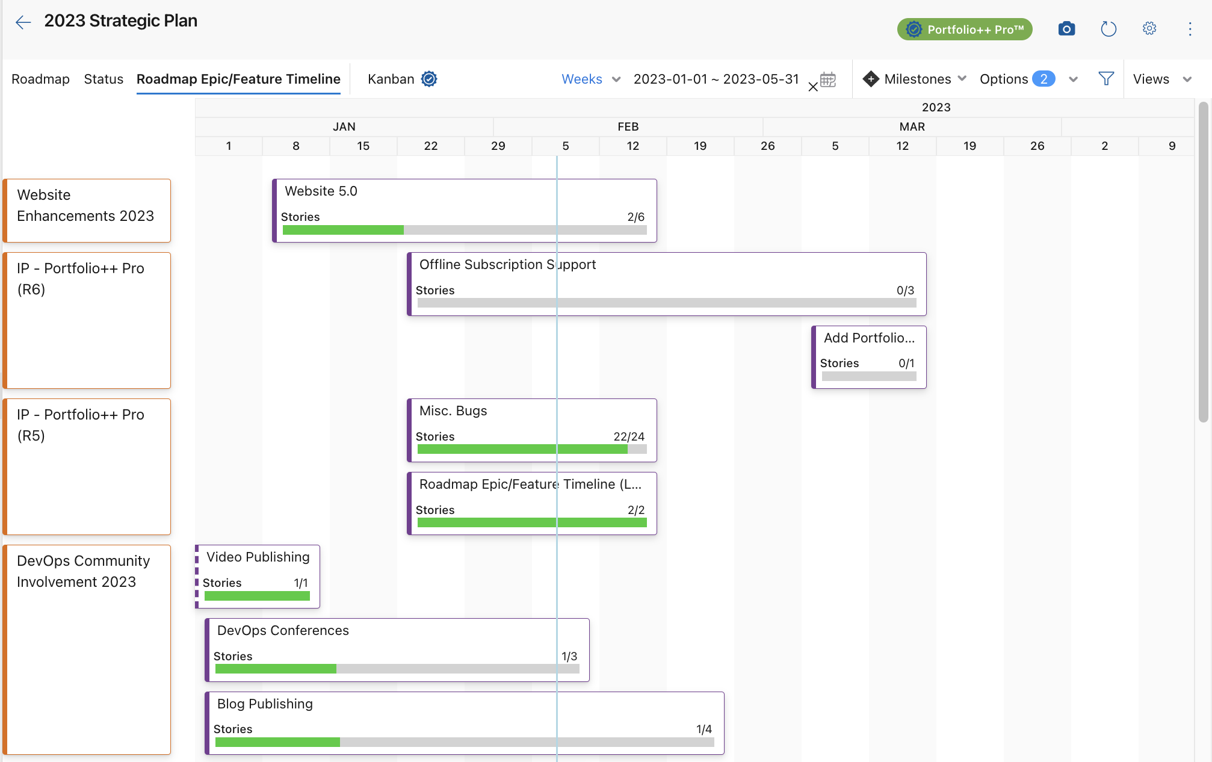Click the Portfolio++ Pro badge button
The width and height of the screenshot is (1212, 762).
click(x=964, y=28)
